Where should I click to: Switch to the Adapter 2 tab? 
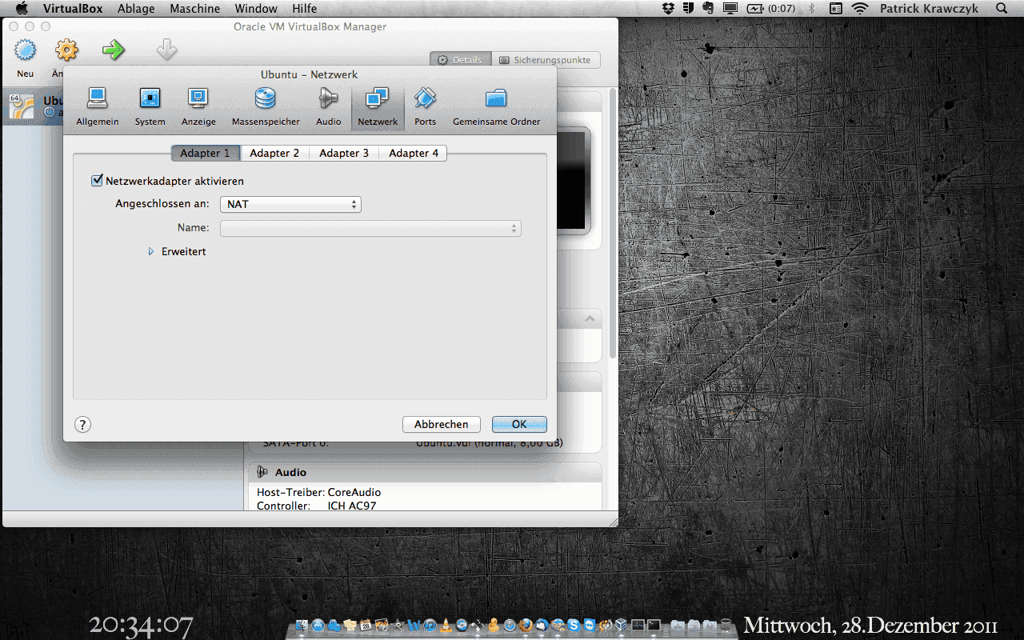coord(274,153)
